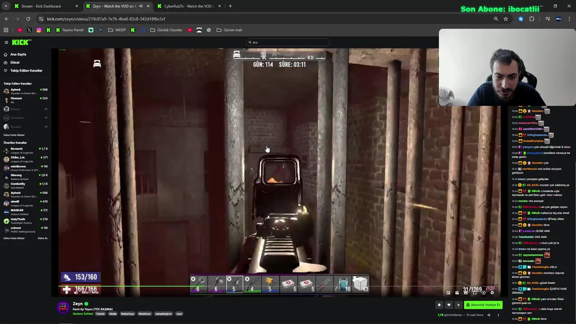This screenshot has height=324, width=576.
Task: Click the Ara search field
Action: [288, 42]
